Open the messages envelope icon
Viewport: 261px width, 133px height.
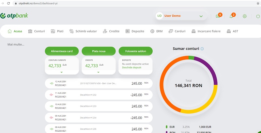point(218,16)
